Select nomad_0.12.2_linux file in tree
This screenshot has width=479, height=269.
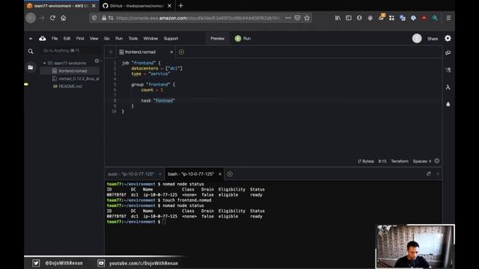76,78
